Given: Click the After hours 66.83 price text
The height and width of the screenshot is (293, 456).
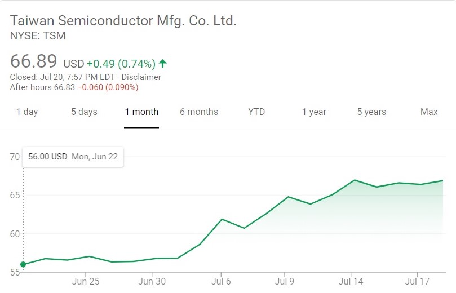Looking at the screenshot, I should (43, 87).
